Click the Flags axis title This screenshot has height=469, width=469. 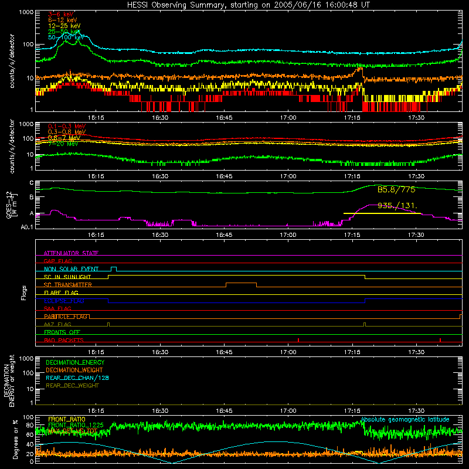click(x=24, y=293)
